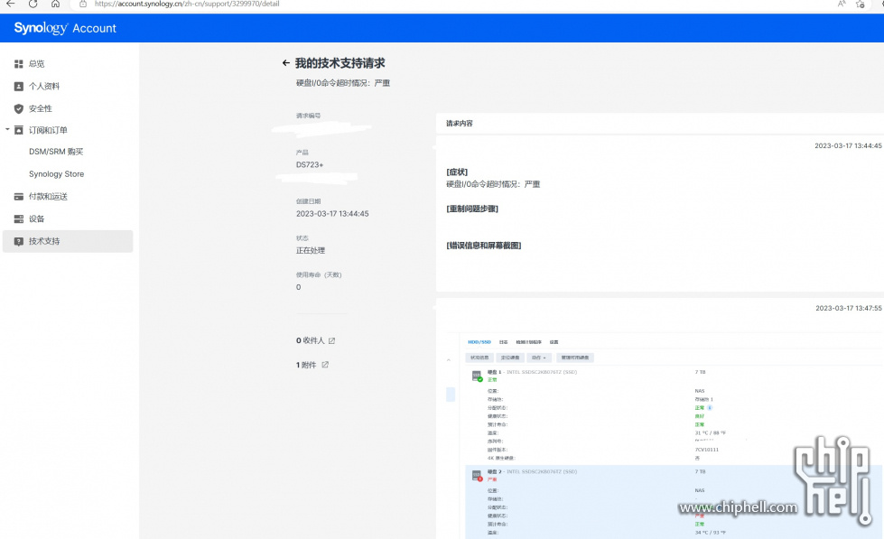Return using the arrow beside 我的技术支持请求
Screen dimensions: 884x539
(x=286, y=63)
